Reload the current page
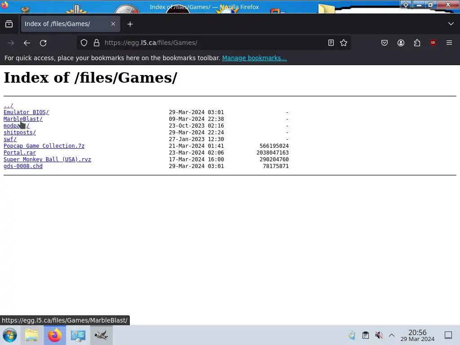This screenshot has width=460, height=345. pyautogui.click(x=43, y=43)
